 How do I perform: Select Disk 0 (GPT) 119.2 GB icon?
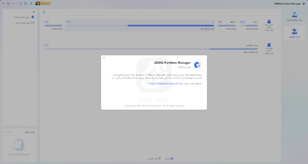tap(269, 21)
